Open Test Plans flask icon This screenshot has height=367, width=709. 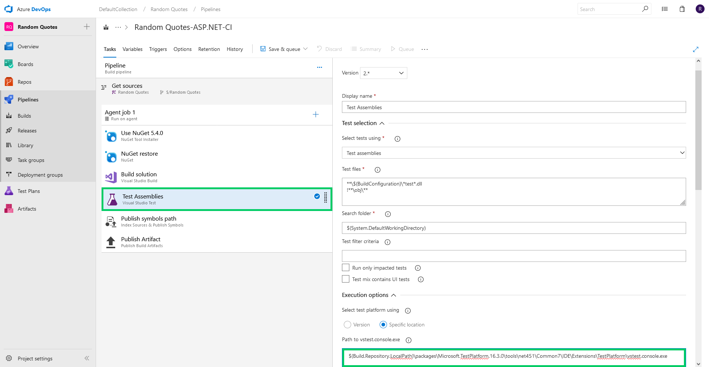pos(9,191)
